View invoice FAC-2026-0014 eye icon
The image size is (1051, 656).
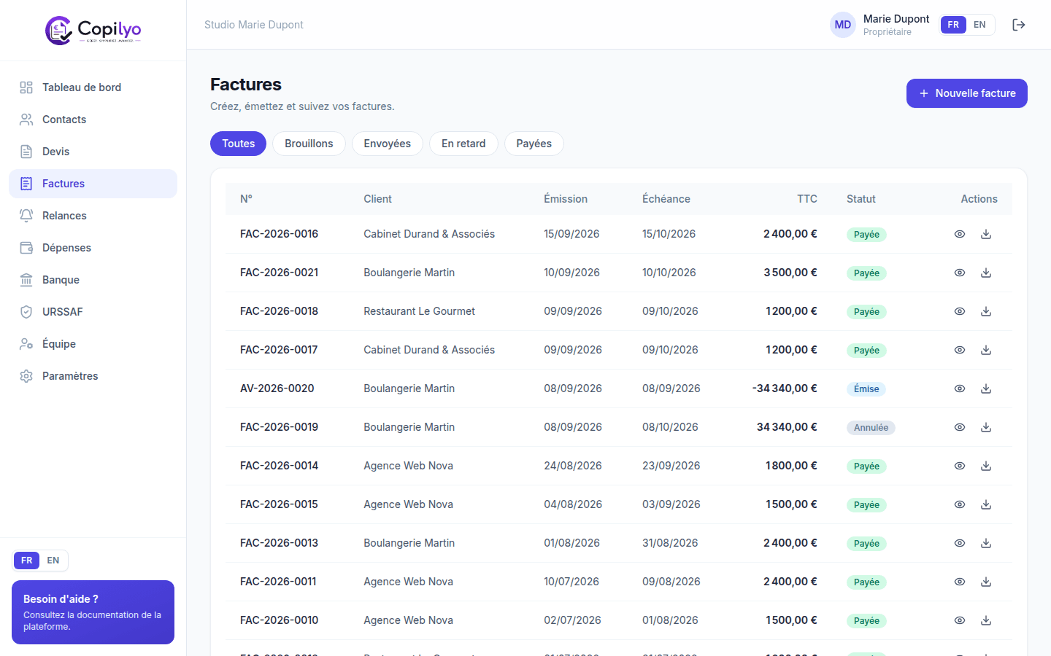click(x=960, y=466)
